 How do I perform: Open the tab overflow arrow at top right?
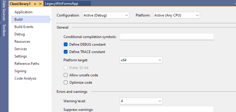click(235, 4)
